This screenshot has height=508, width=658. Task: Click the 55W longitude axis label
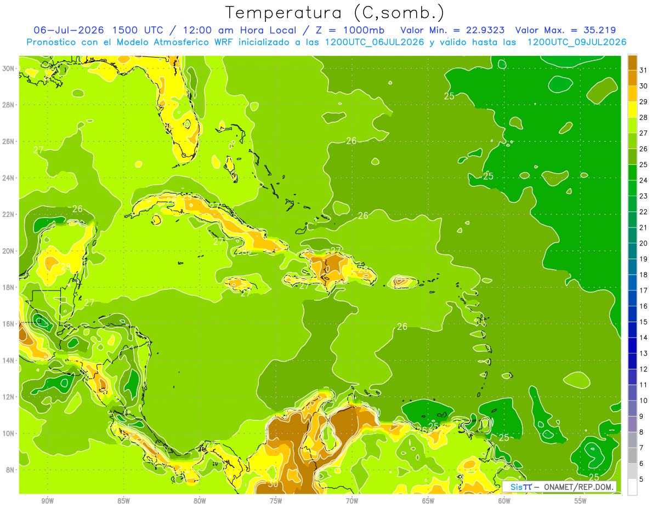tap(581, 501)
